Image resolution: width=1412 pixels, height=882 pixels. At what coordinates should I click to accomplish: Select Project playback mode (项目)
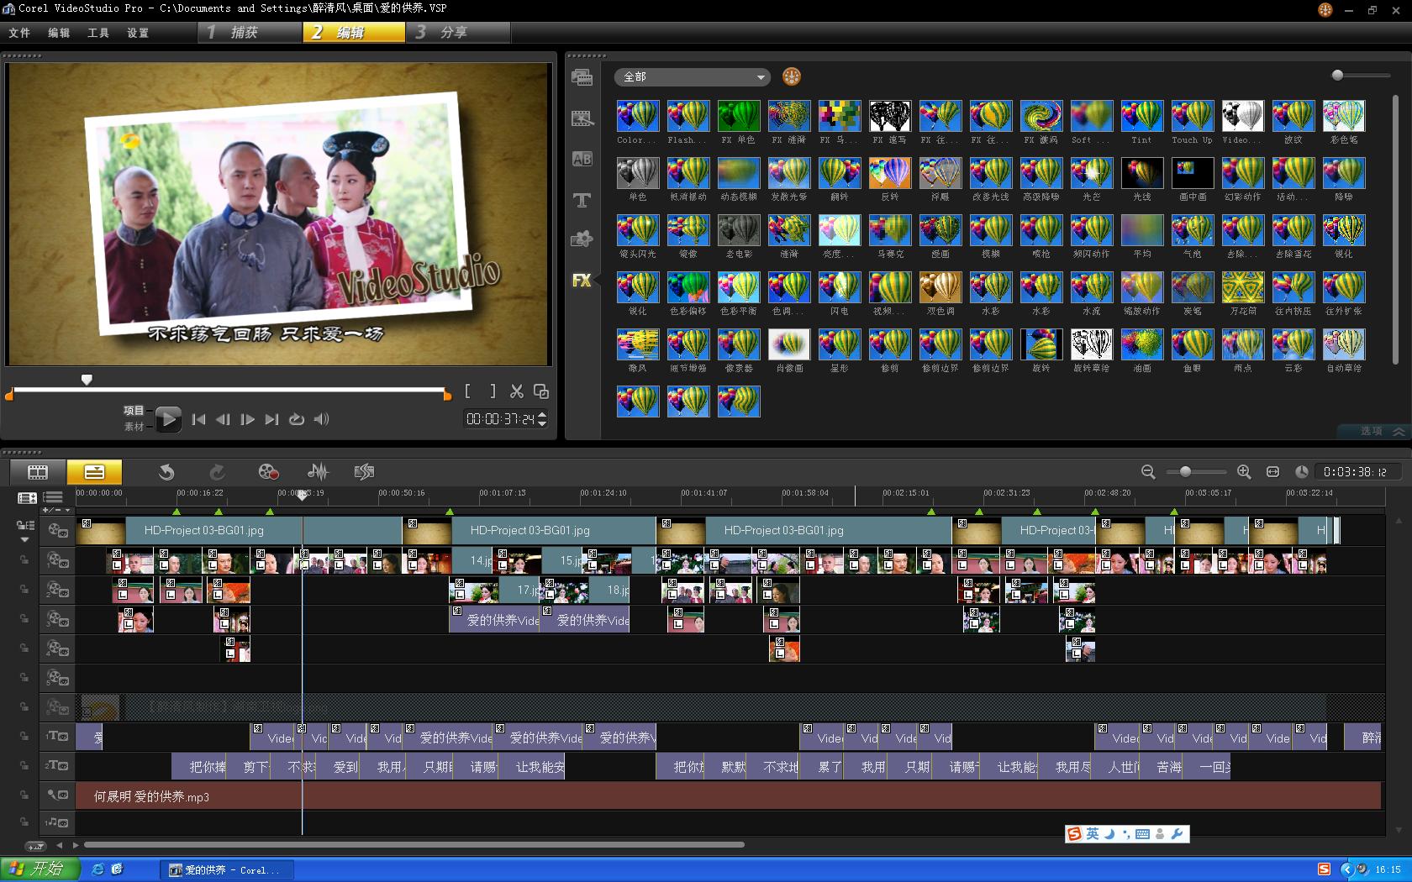click(134, 411)
